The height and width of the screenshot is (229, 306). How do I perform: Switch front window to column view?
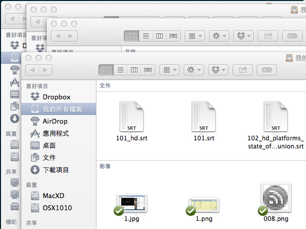point(134,69)
